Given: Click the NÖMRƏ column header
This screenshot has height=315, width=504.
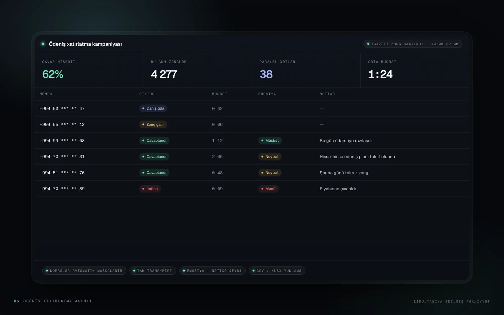Looking at the screenshot, I should (46, 94).
